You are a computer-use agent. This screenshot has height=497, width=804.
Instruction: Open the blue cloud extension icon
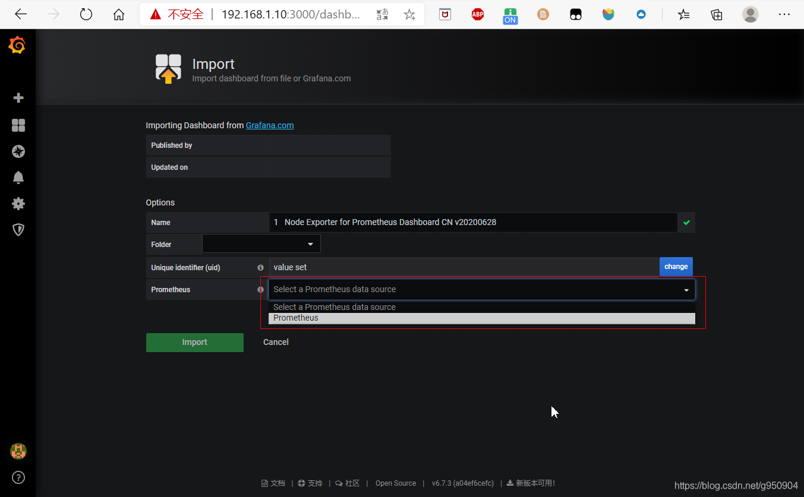pos(641,14)
